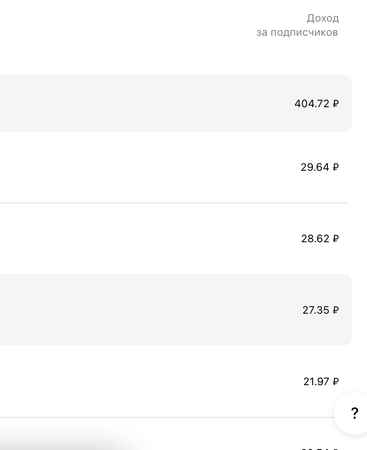Image resolution: width=367 pixels, height=450 pixels.
Task: Open the highlighted gray row with 404.72 ₽
Action: (x=176, y=104)
